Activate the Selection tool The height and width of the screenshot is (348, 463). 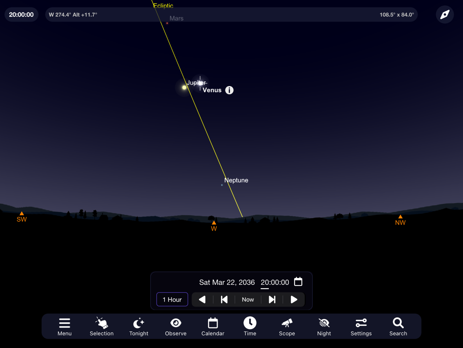click(102, 327)
